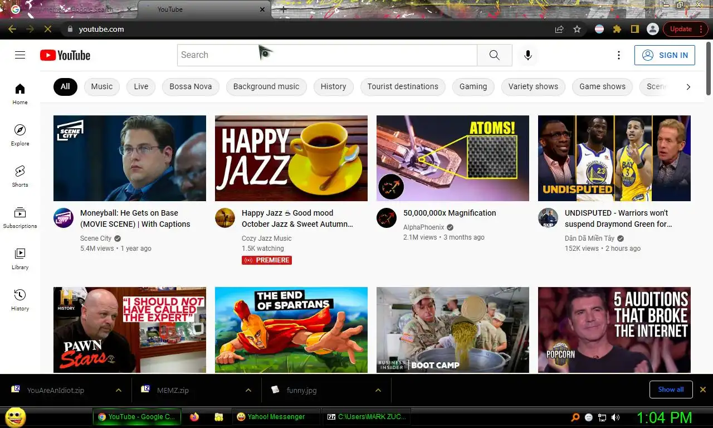Stop page loading with X button
This screenshot has width=713, height=428.
pyautogui.click(x=47, y=29)
